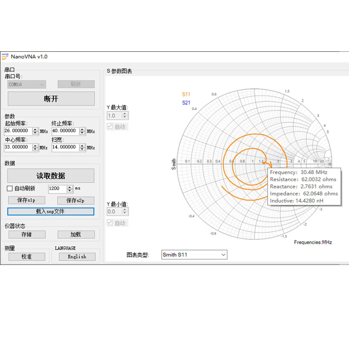Click the 读取数据 read data button
349x349 pixels.
click(x=51, y=176)
